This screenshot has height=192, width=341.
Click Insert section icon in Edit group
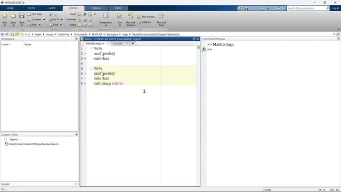(79, 14)
